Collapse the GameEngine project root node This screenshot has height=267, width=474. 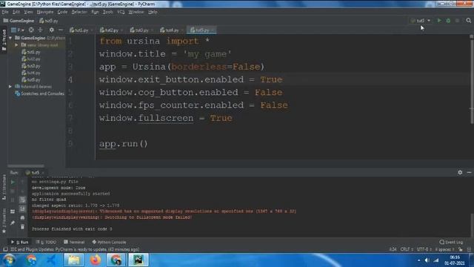(x=10, y=38)
